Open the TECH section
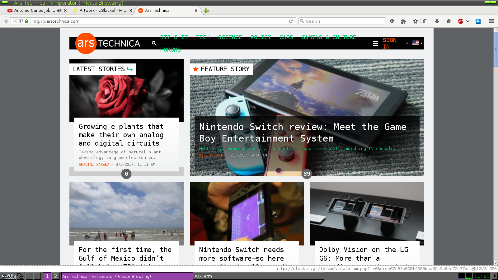498x280 pixels. click(x=203, y=37)
